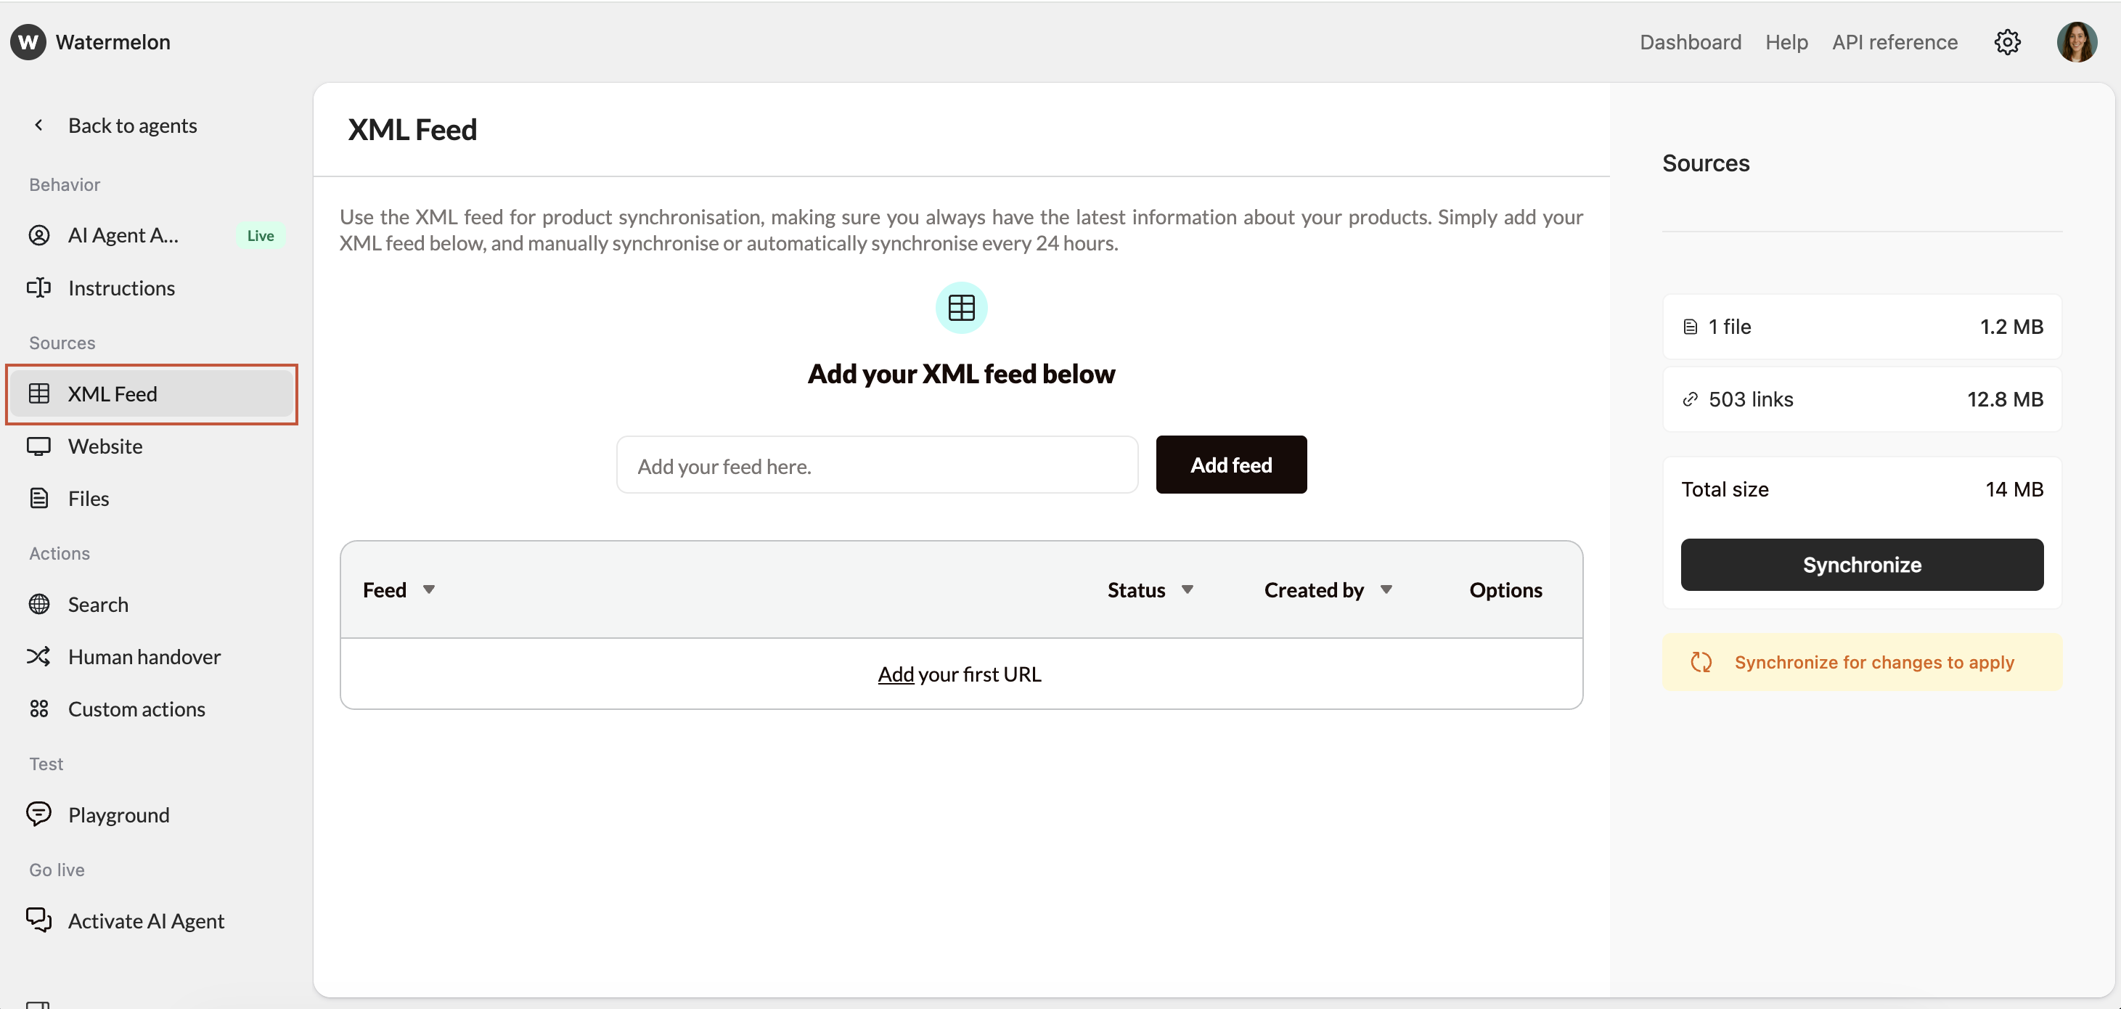The height and width of the screenshot is (1009, 2121).
Task: Open the Website source icon
Action: (39, 446)
